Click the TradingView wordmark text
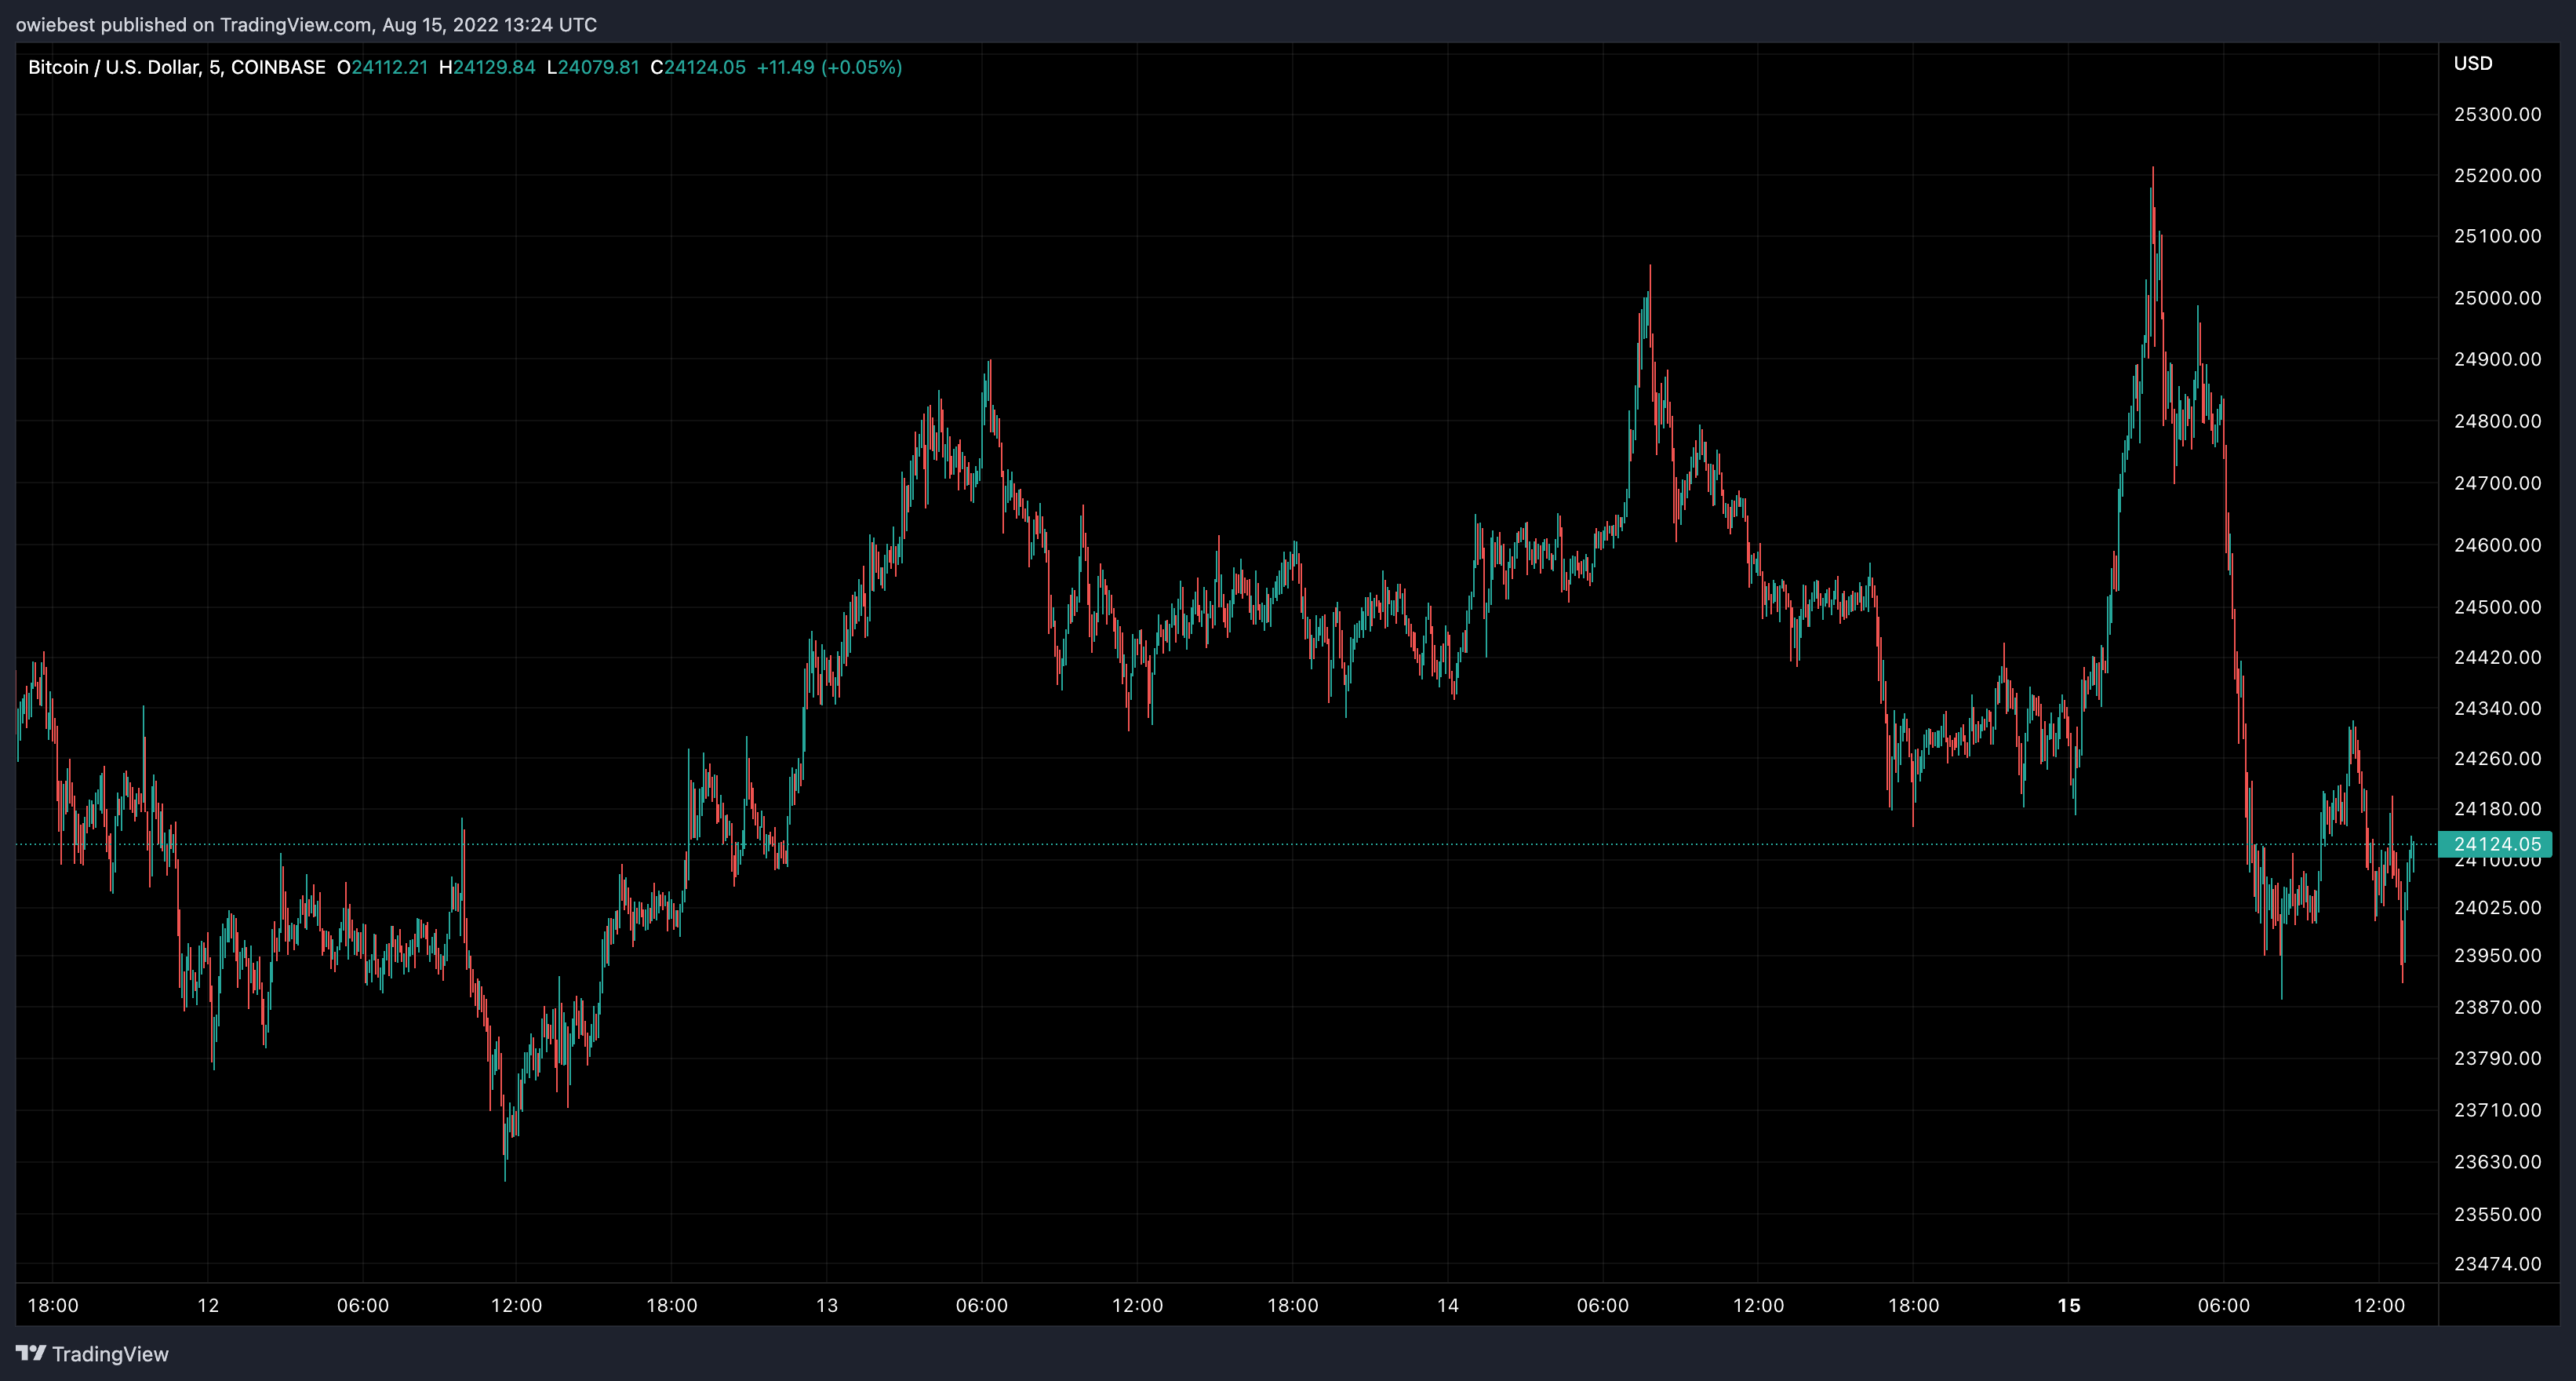The height and width of the screenshot is (1381, 2576). pyautogui.click(x=110, y=1354)
